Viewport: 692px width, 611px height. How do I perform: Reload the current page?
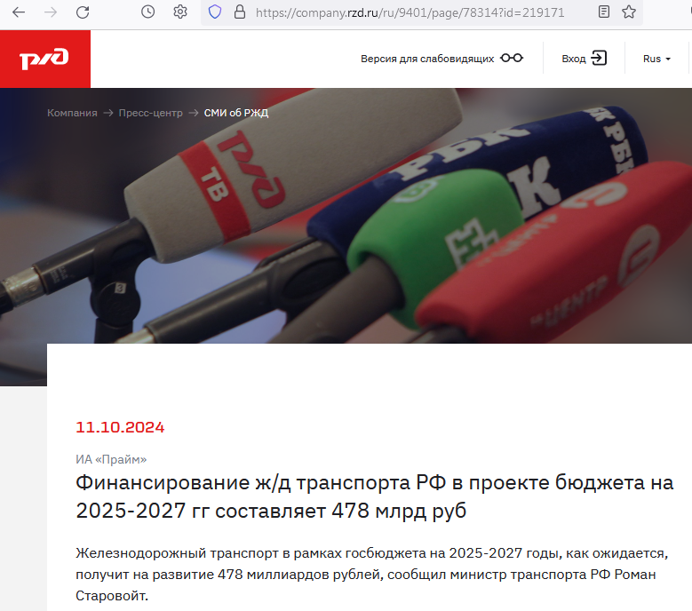pyautogui.click(x=83, y=12)
